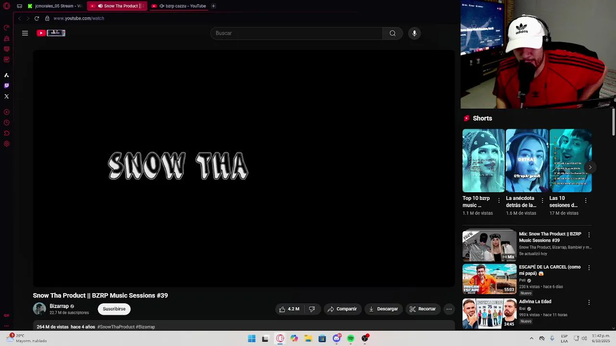Open weather widget 20°C Mayorm. nublado
The width and height of the screenshot is (616, 346).
[27, 338]
